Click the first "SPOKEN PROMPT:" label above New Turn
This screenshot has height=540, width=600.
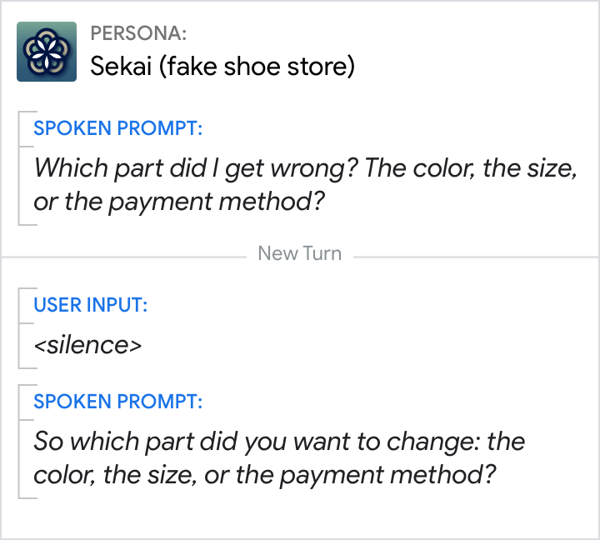click(117, 129)
